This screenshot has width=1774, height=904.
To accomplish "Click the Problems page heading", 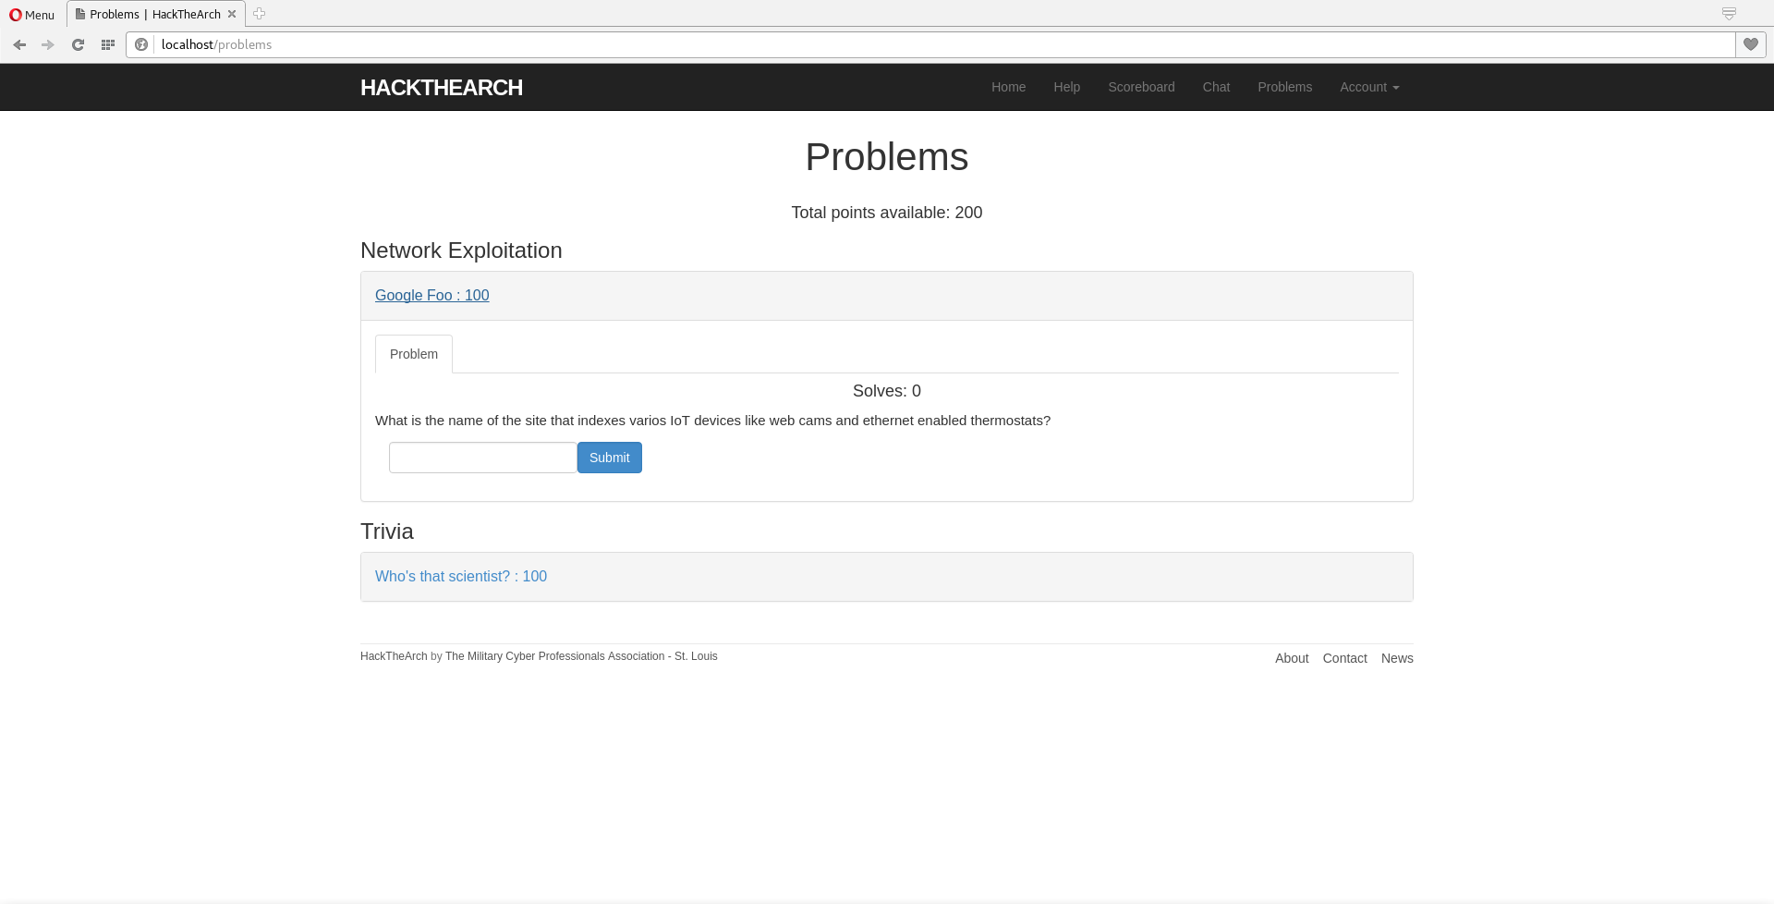I will [x=887, y=157].
